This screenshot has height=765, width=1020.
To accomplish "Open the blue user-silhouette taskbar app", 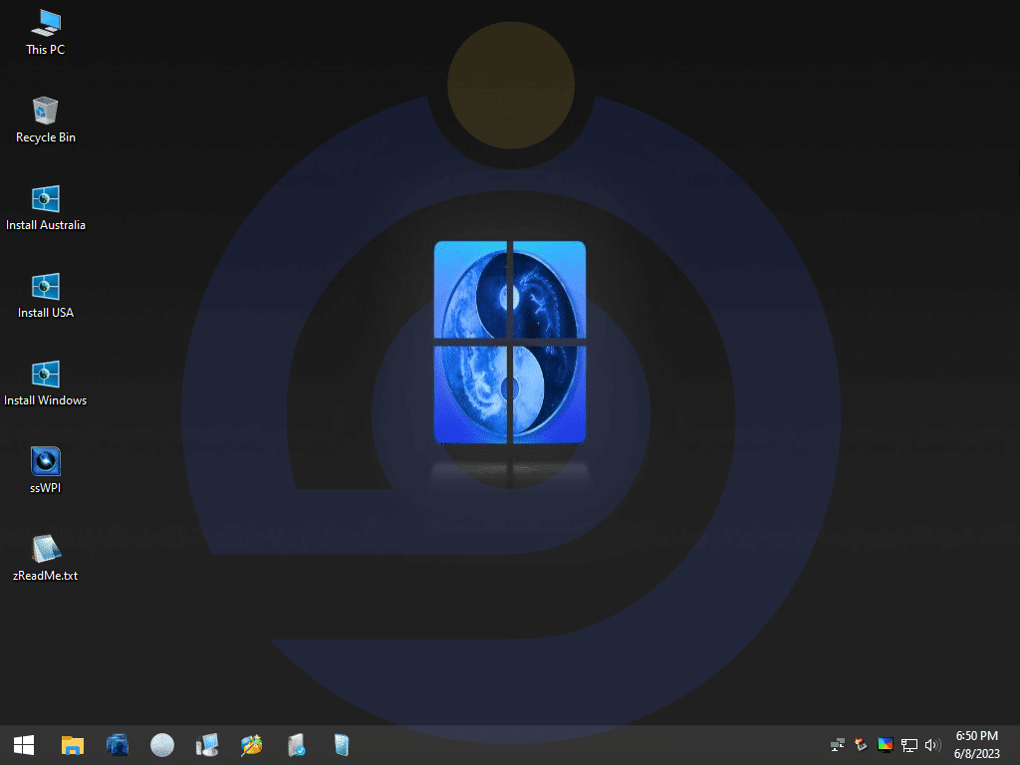I will (x=118, y=745).
